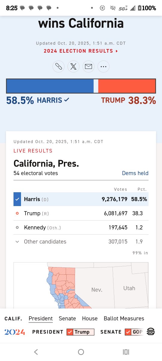
Task: Tap Android back navigation arrow
Action: tap(36, 352)
